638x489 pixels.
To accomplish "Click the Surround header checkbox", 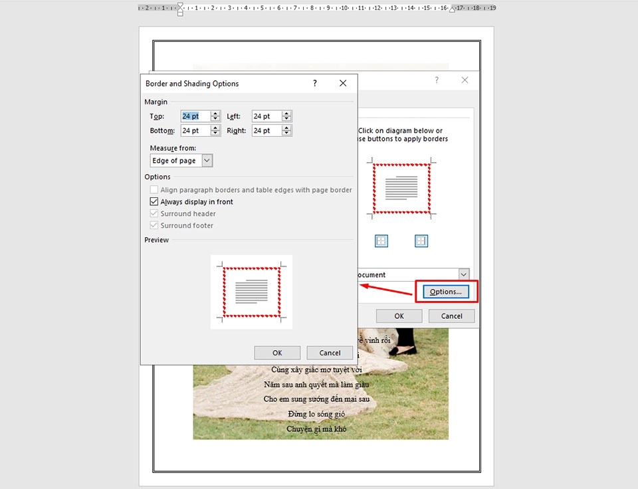I will point(154,213).
